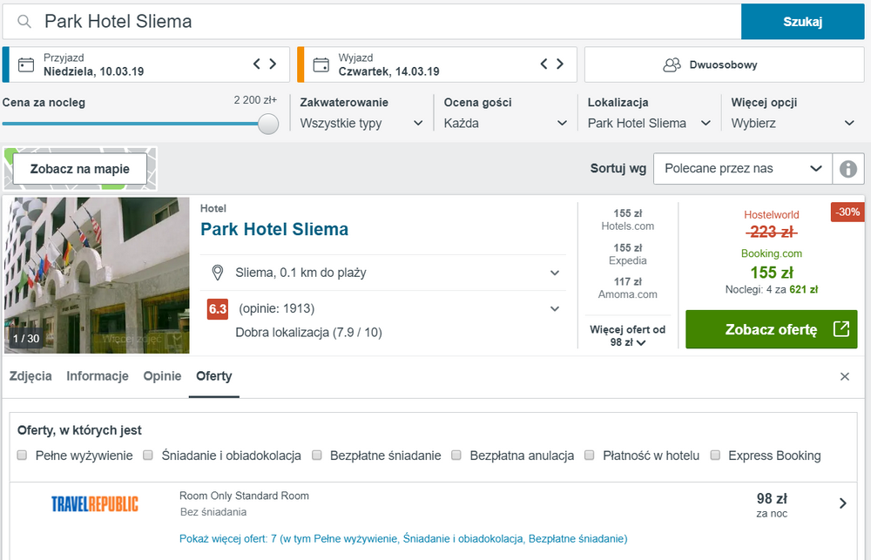
Task: Go to next check-in date arrow
Action: 273,64
